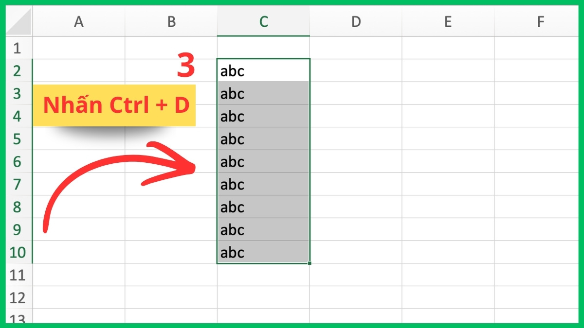Click cell C6 in the highlighted range

263,162
